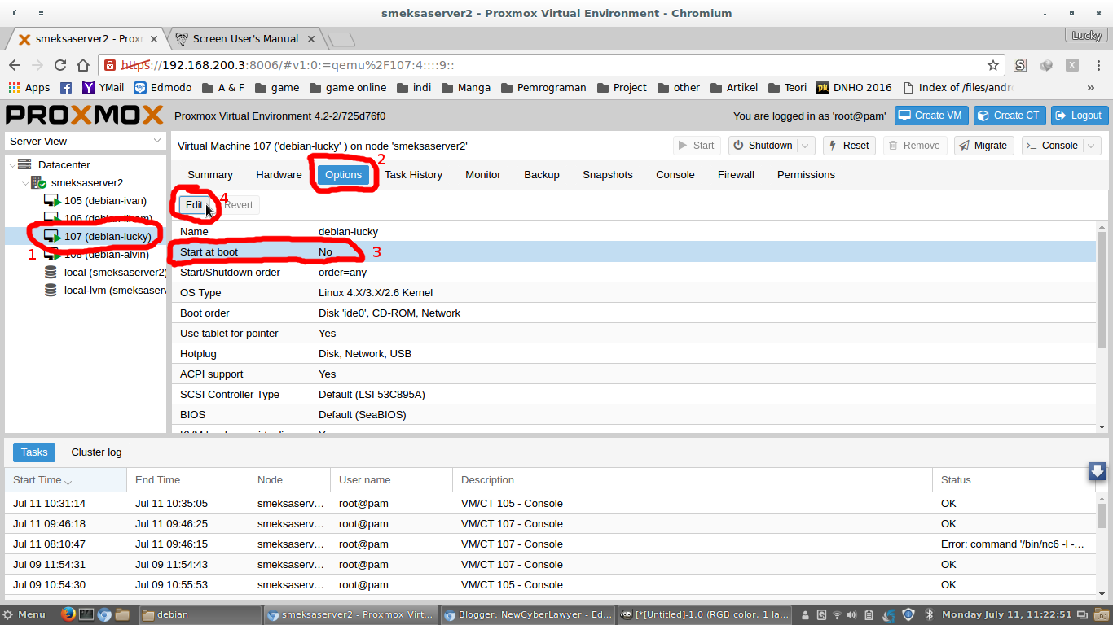This screenshot has height=625, width=1113.
Task: Open the Snapshots tab
Action: pos(608,175)
